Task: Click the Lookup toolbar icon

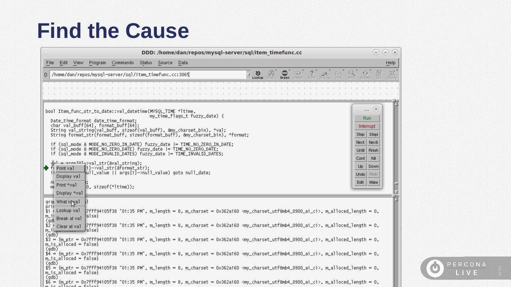Action: coord(258,74)
